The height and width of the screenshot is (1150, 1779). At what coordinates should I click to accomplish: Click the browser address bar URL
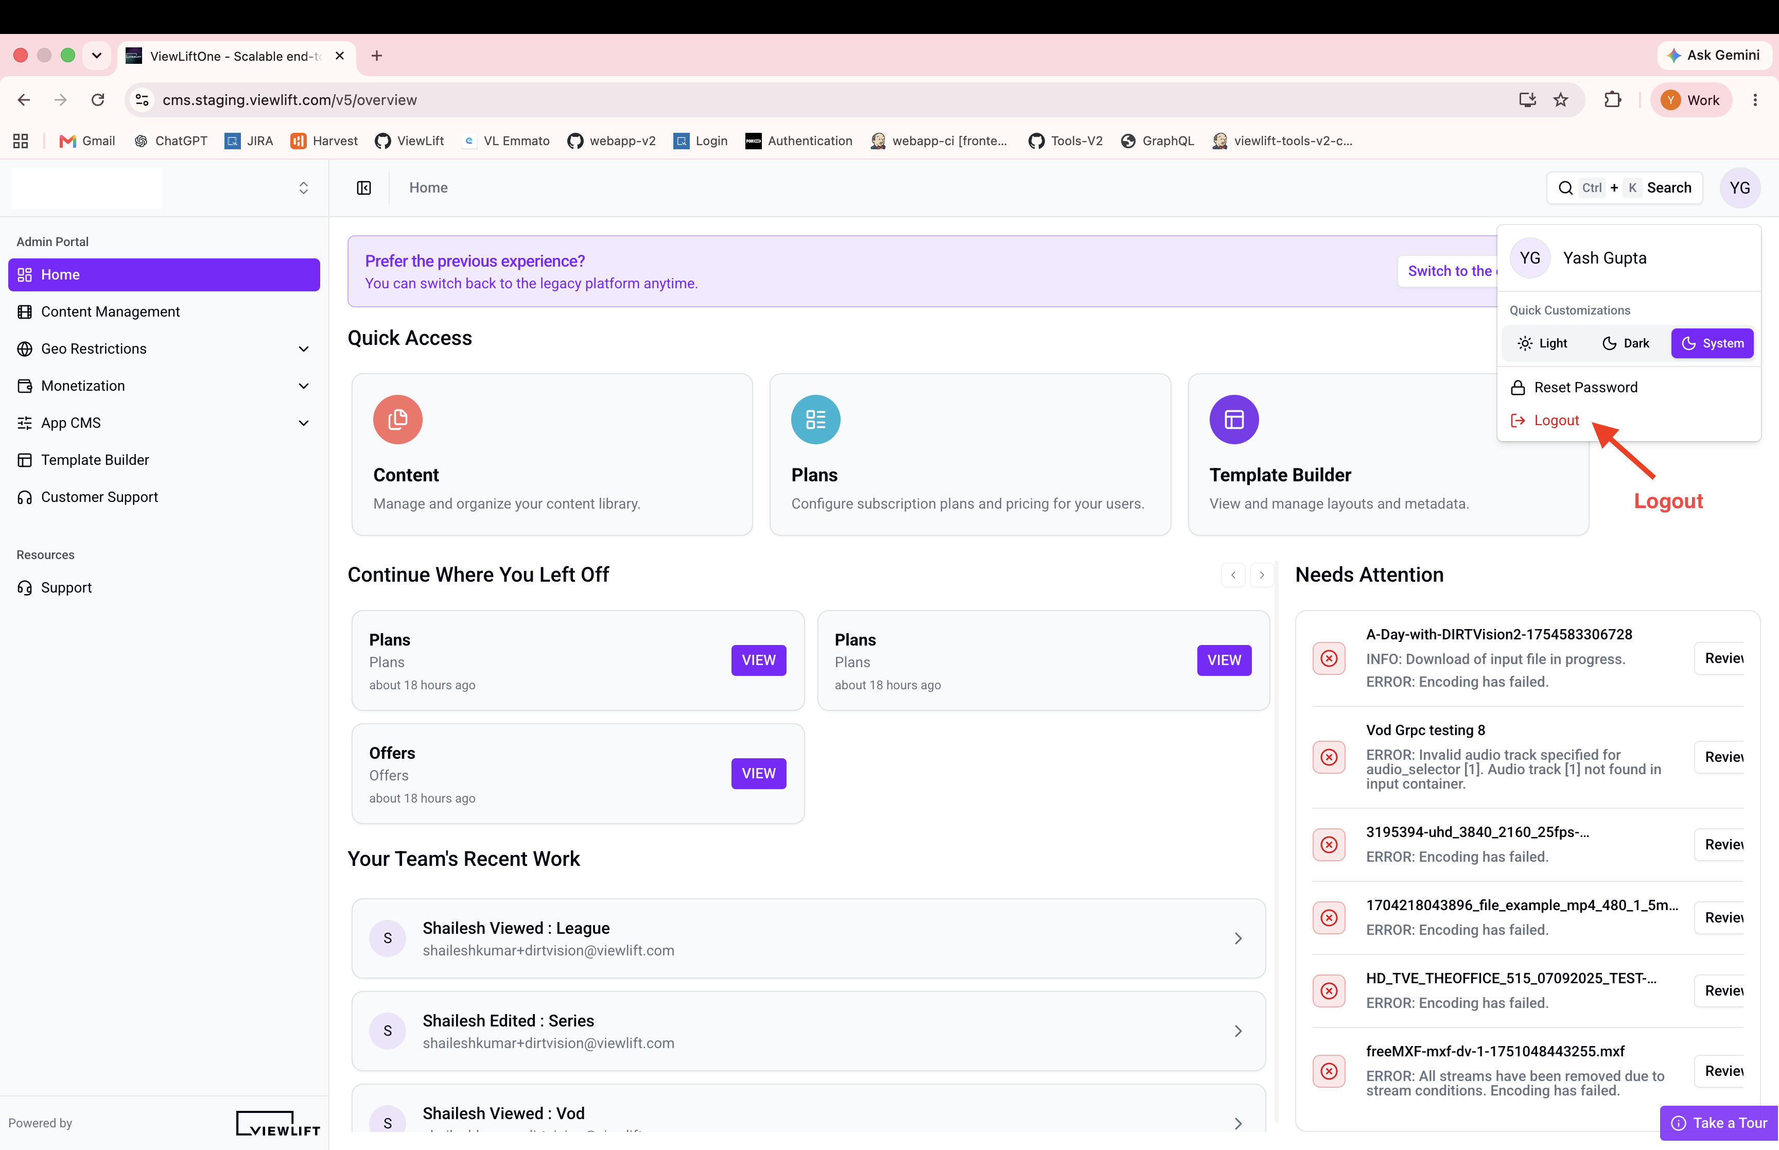pyautogui.click(x=290, y=100)
